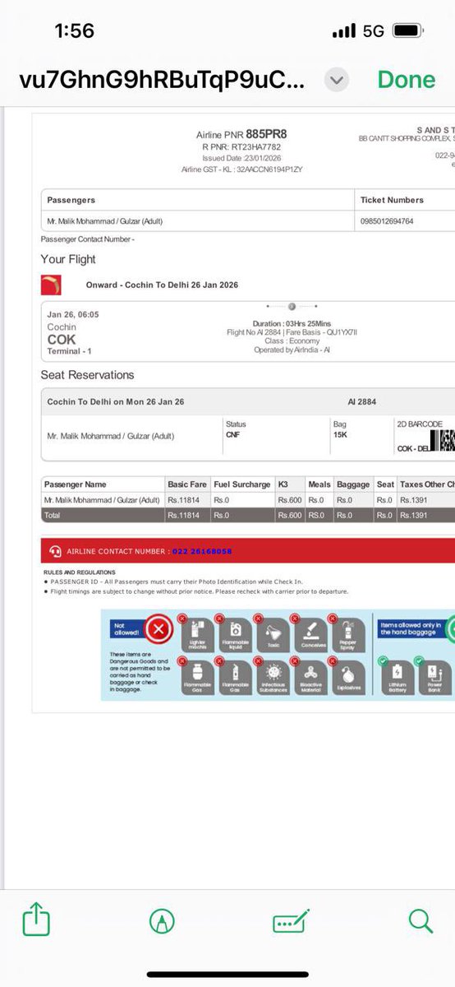The height and width of the screenshot is (987, 455).
Task: Click Class : Economy text
Action: (292, 341)
